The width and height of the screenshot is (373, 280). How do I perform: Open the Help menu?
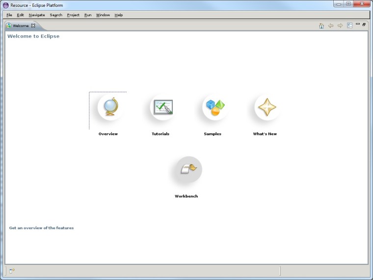(119, 15)
